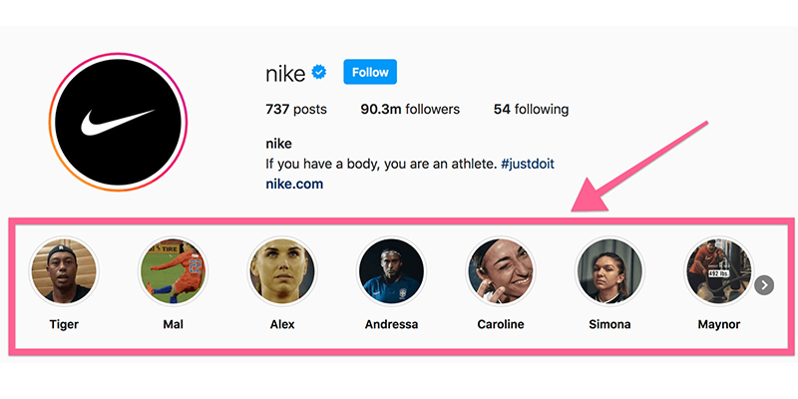Click the nike username heading
The image size is (798, 399).
[x=285, y=74]
